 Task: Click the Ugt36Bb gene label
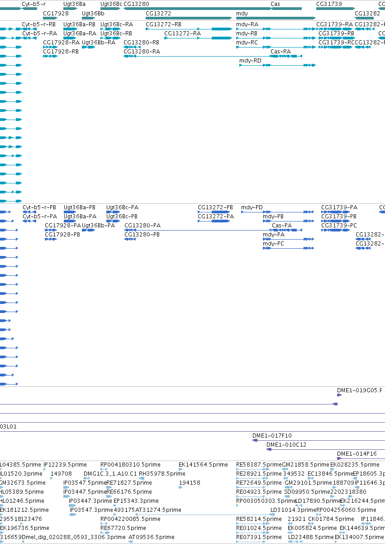tap(93, 13)
